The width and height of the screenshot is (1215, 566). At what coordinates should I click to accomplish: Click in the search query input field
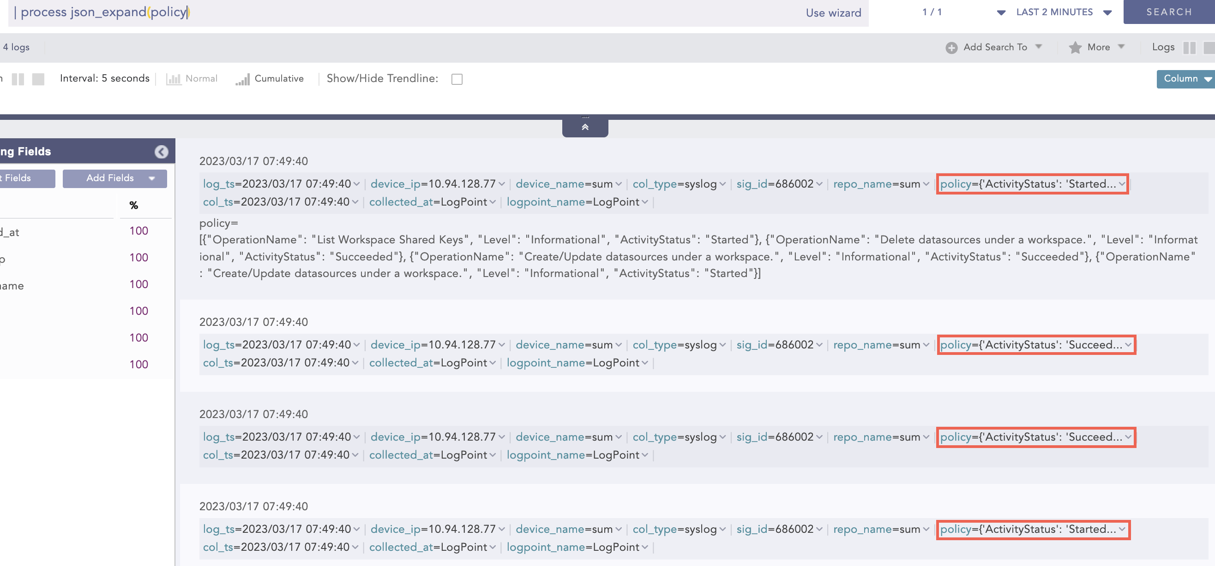pos(425,13)
